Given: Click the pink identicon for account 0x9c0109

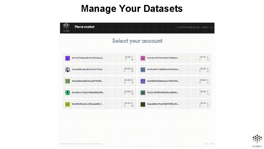Looking at the screenshot, I should click(143, 58).
